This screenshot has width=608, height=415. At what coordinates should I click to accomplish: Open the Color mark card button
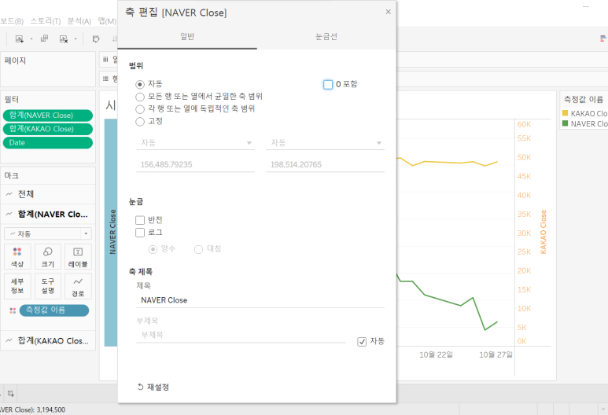click(x=17, y=257)
